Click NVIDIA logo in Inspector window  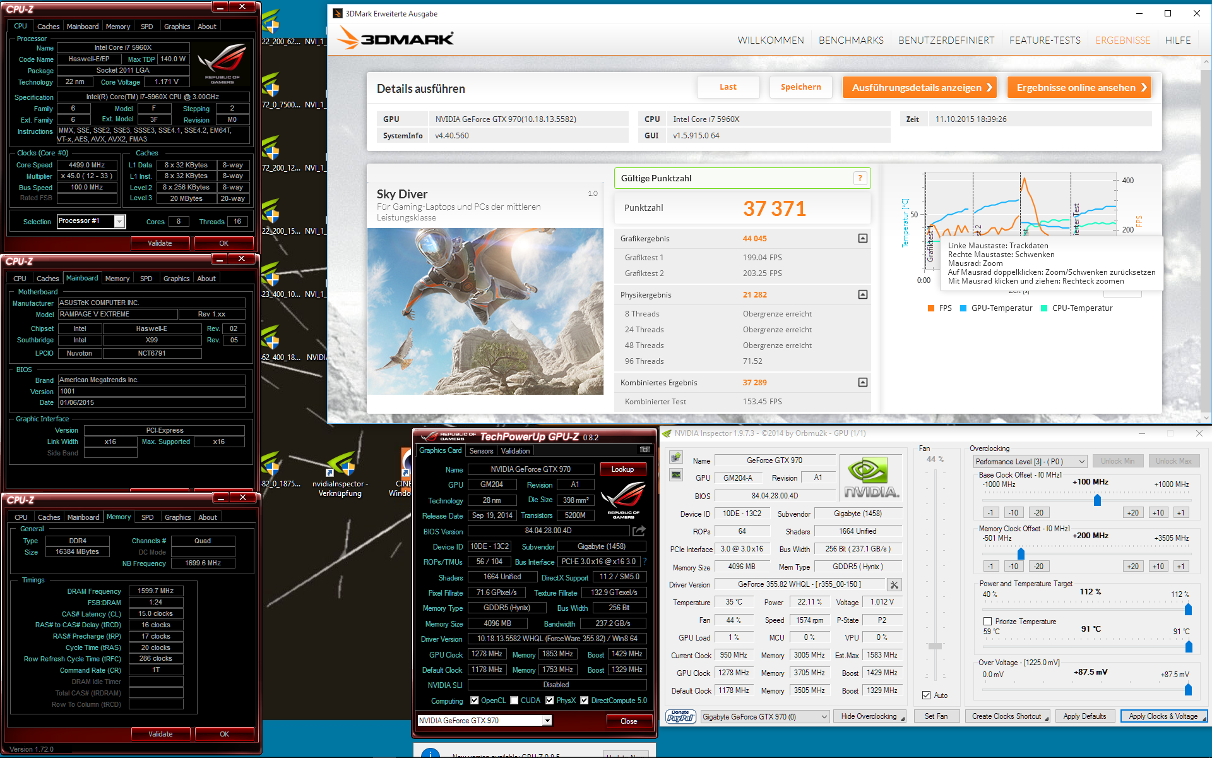[x=872, y=478]
